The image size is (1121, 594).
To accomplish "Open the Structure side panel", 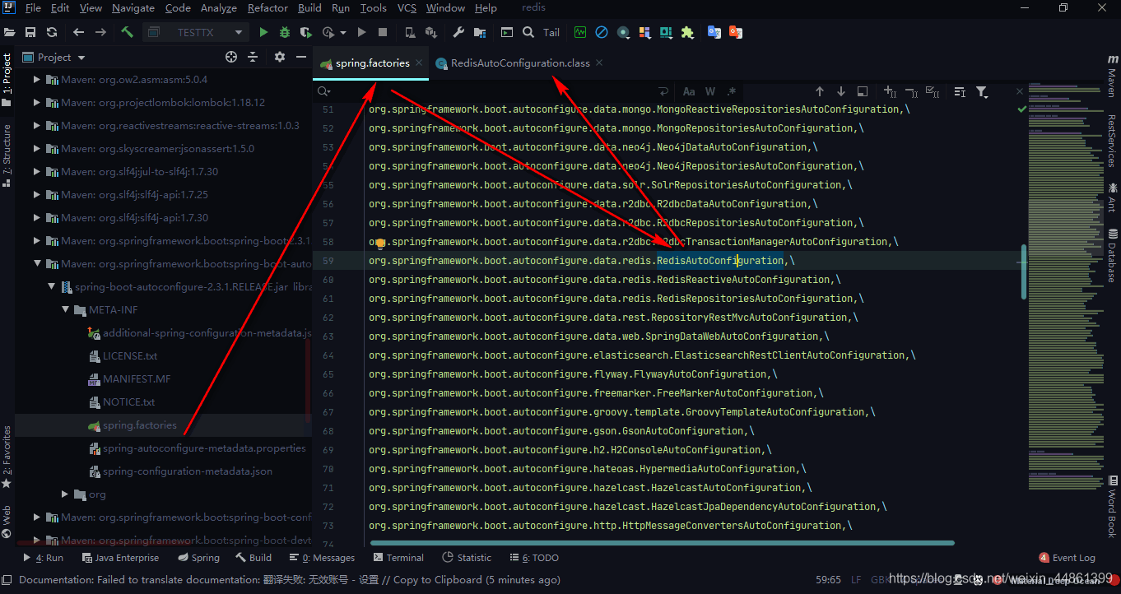I will (7, 155).
